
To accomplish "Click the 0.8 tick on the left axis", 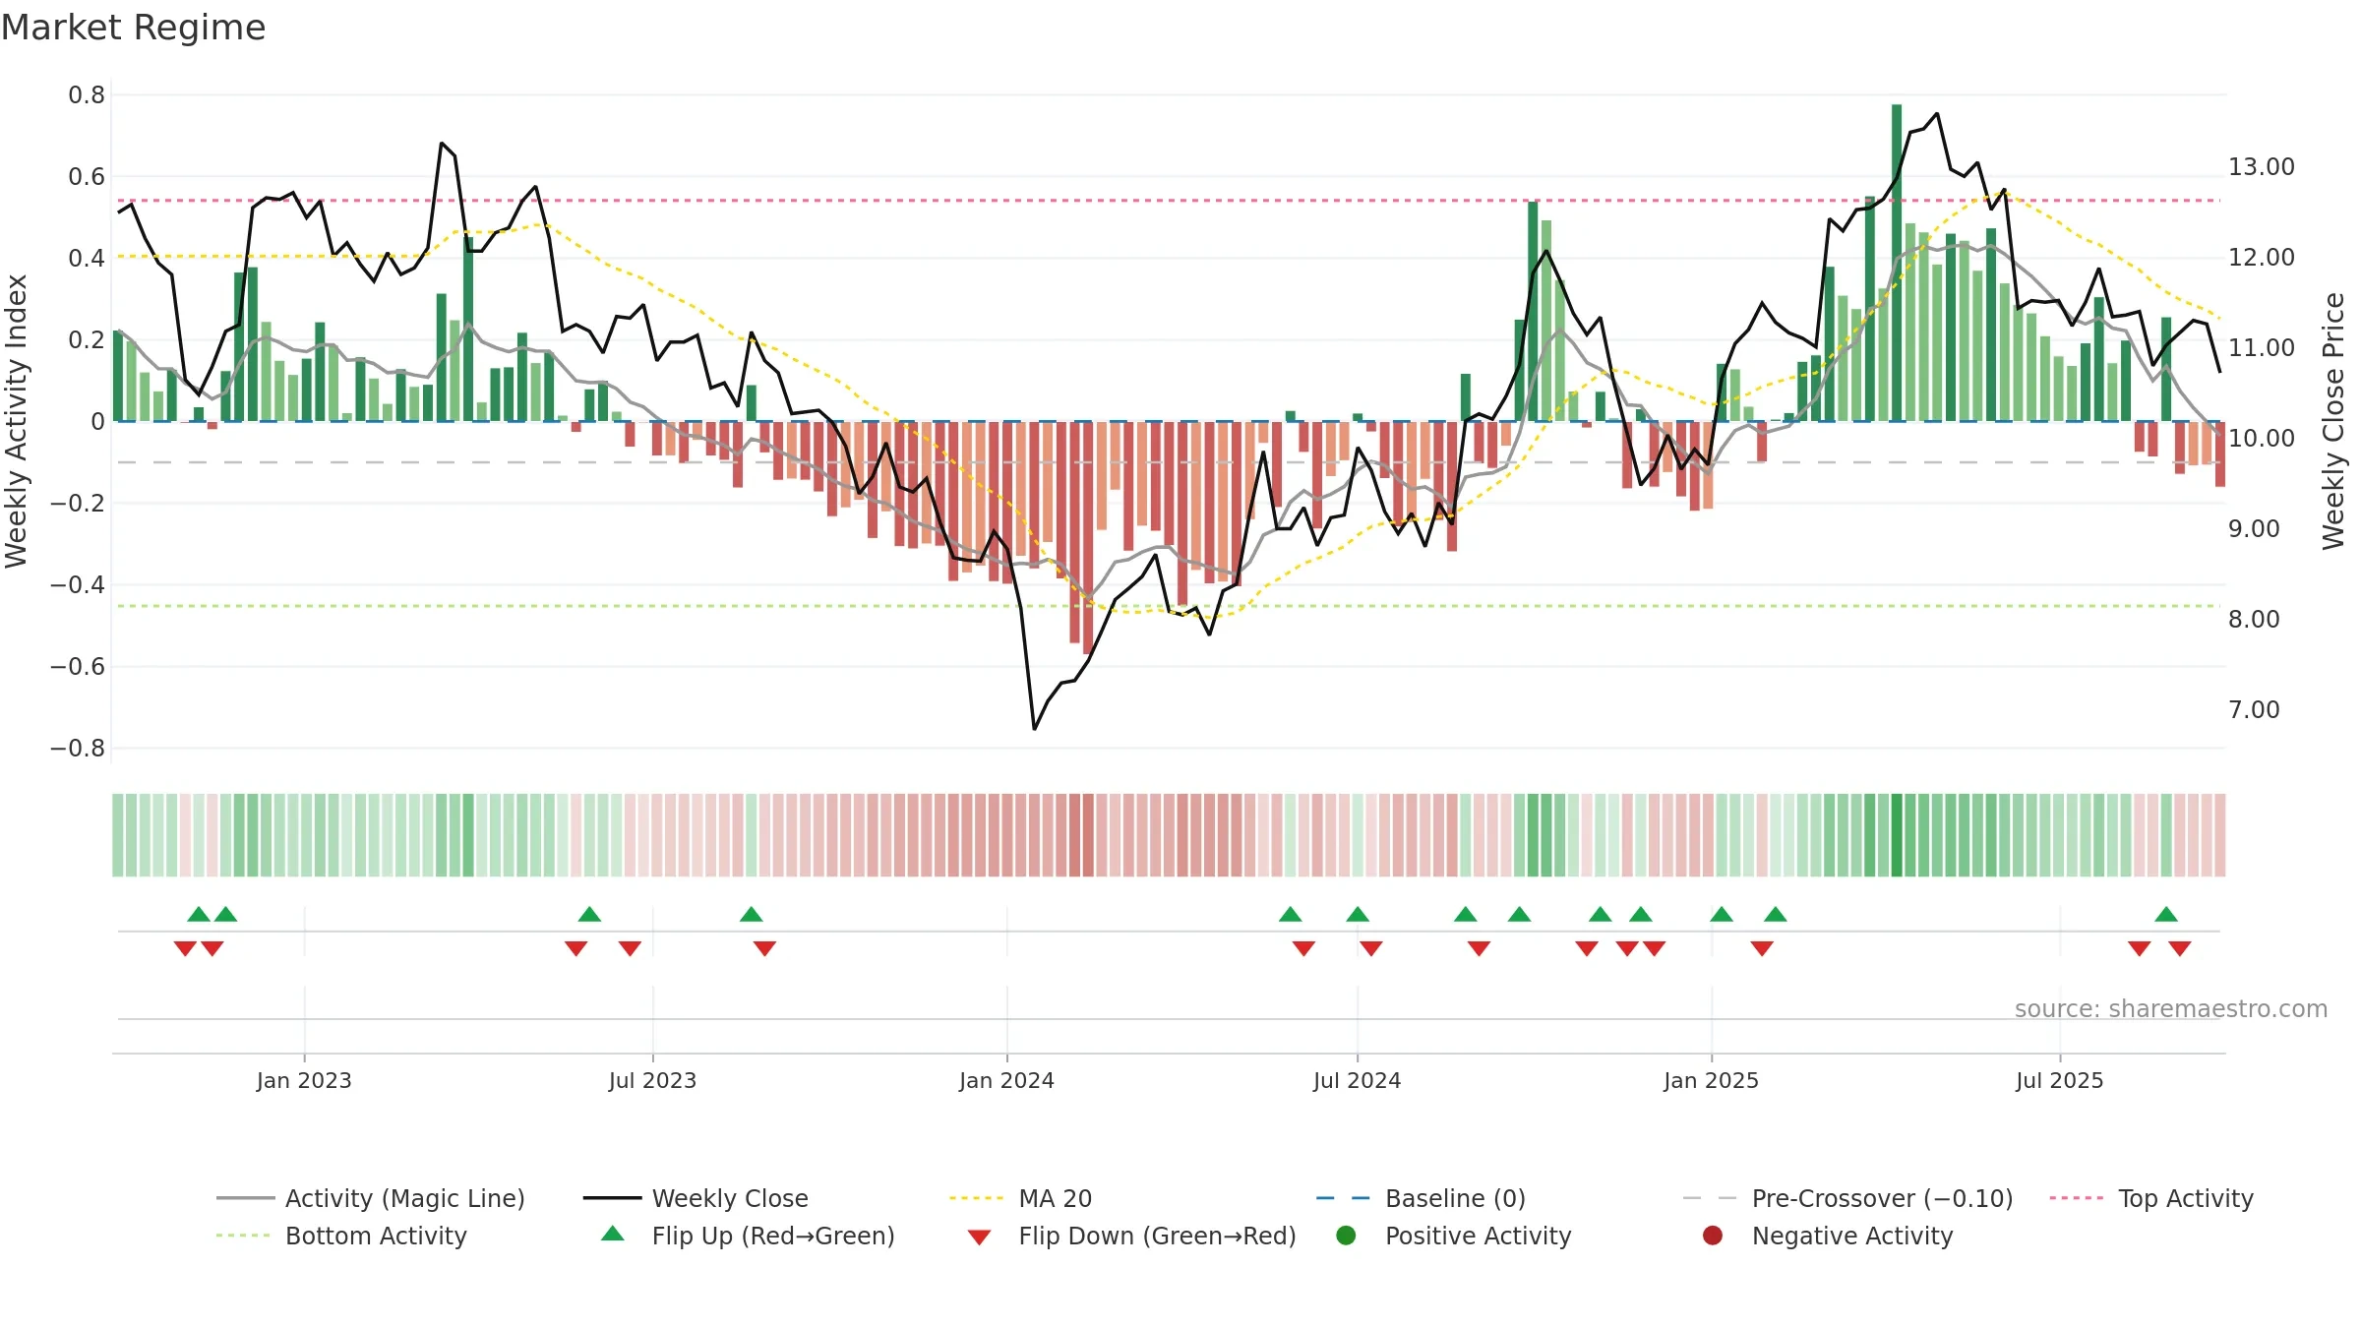I will [87, 95].
